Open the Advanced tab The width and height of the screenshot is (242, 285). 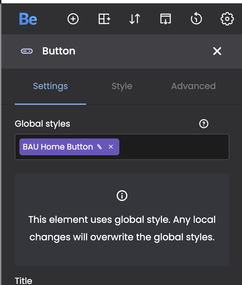tap(193, 86)
